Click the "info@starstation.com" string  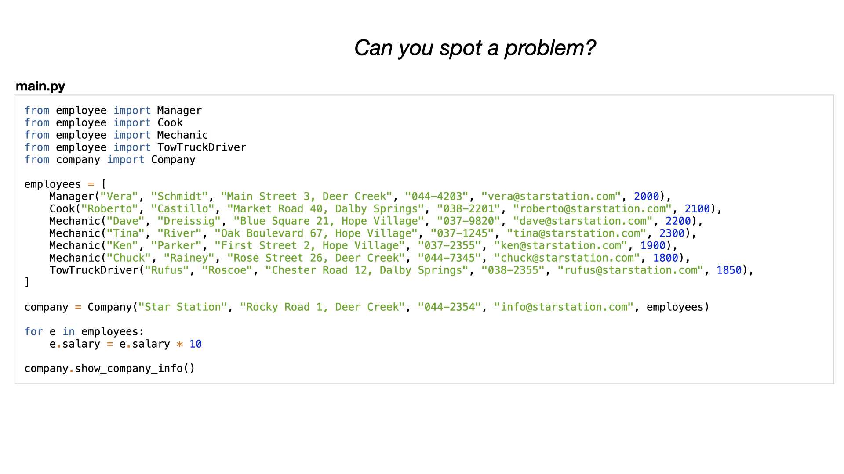click(564, 307)
